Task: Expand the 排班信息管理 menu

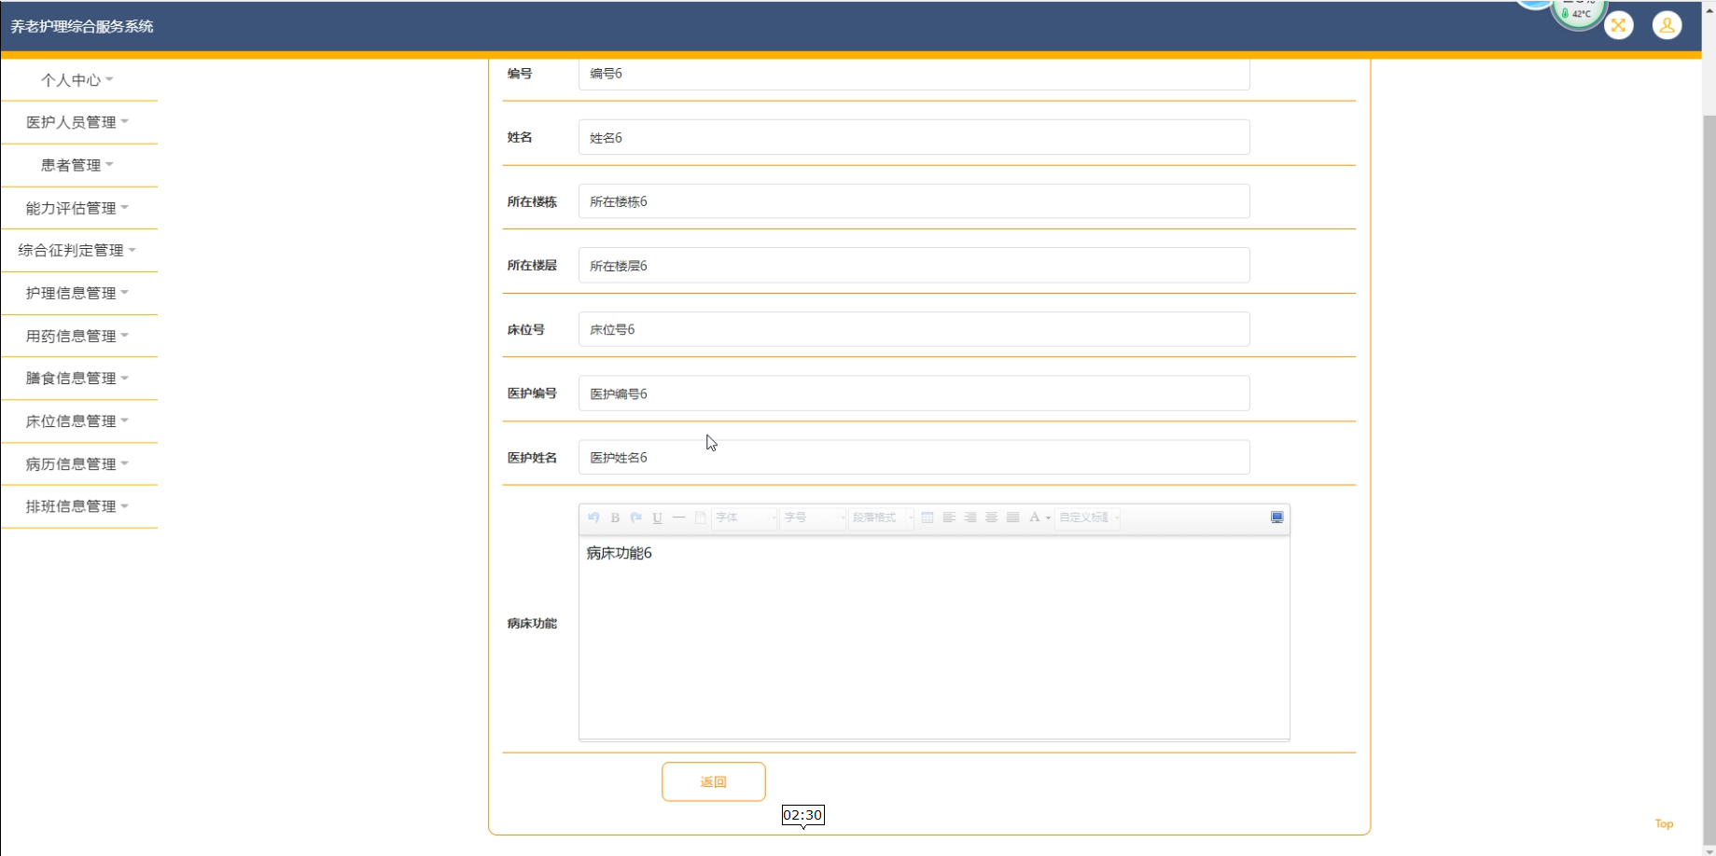Action: coord(78,506)
